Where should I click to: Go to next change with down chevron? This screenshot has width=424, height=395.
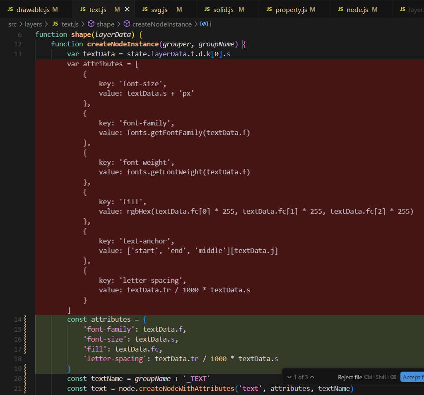(x=289, y=377)
